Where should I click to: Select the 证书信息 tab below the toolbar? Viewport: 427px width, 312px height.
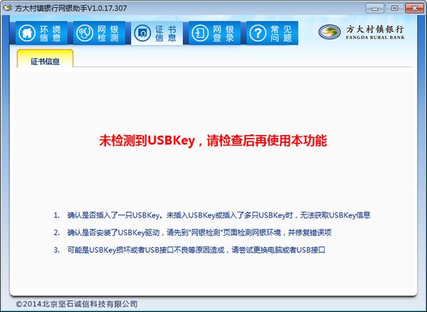click(45, 61)
